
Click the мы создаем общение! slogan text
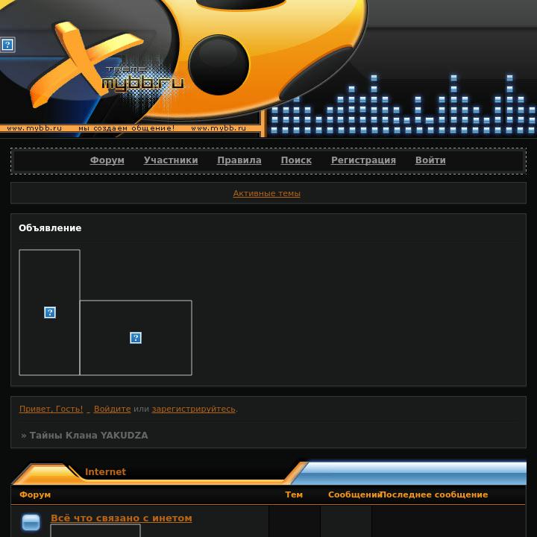[x=127, y=128]
